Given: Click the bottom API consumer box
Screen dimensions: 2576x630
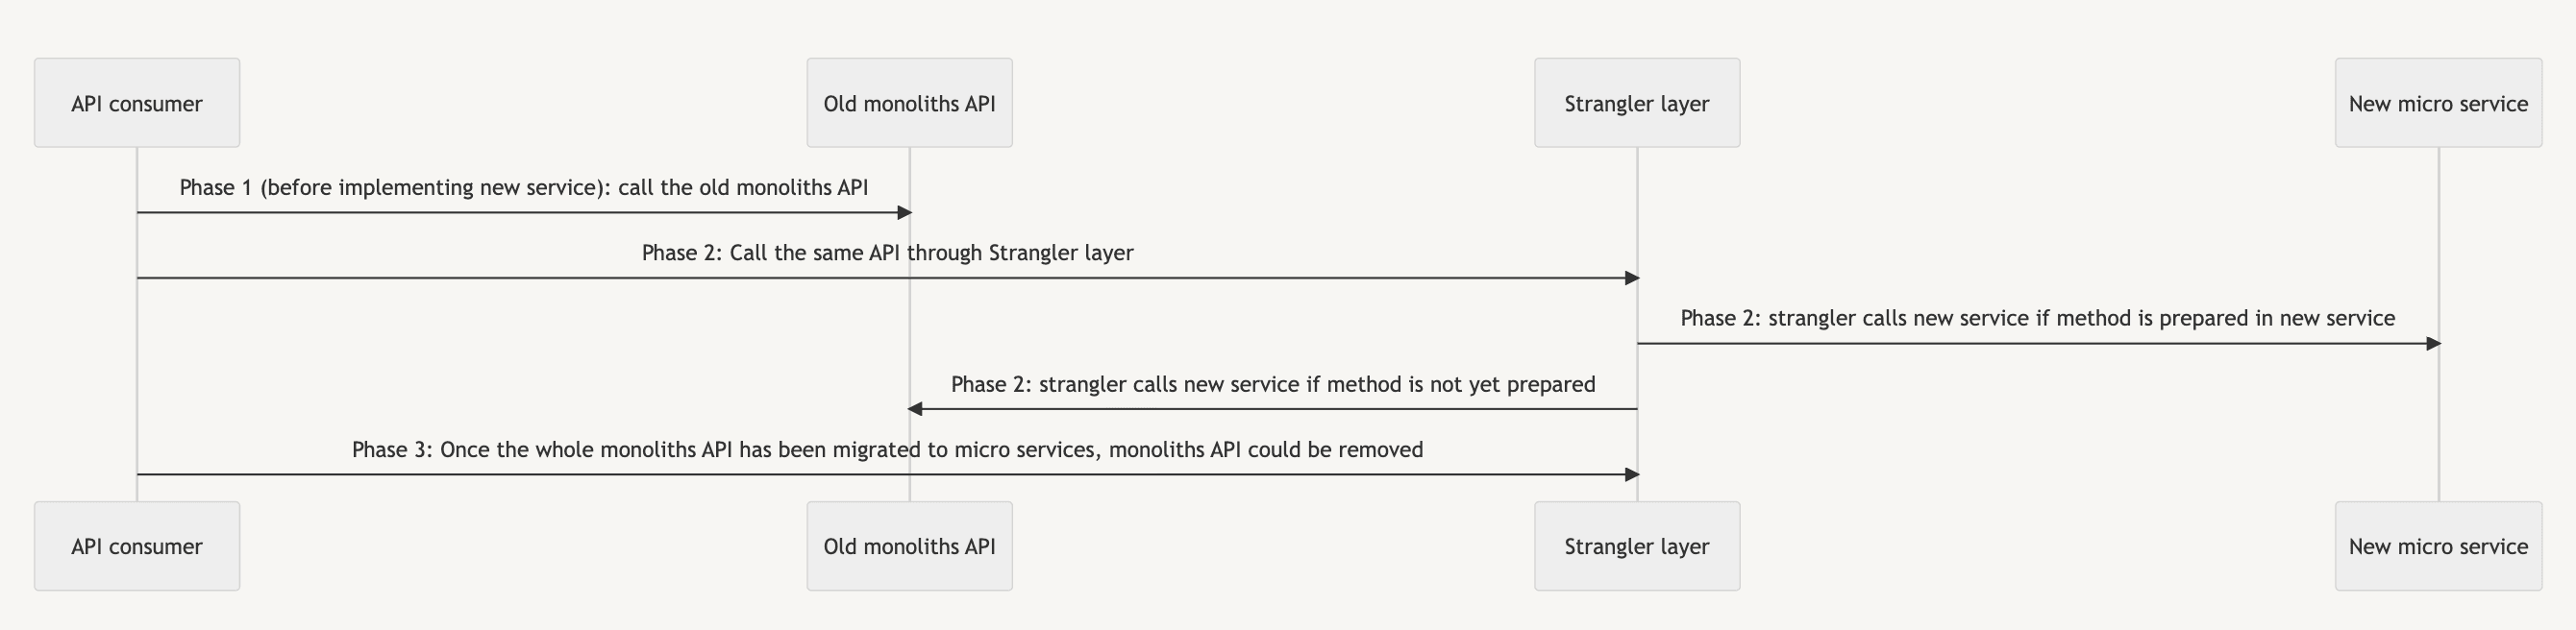Looking at the screenshot, I should tap(137, 546).
